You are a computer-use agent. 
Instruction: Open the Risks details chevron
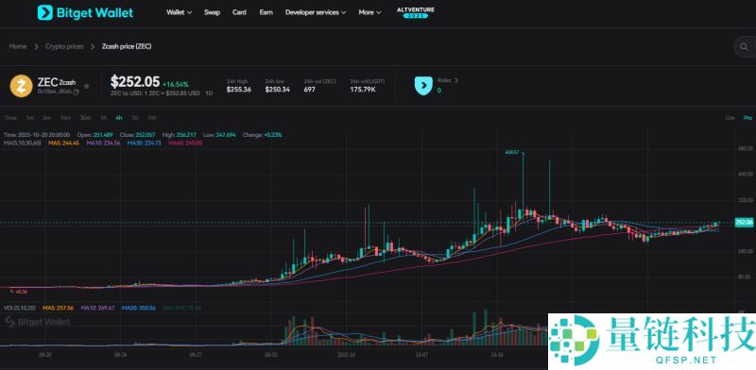coord(456,80)
